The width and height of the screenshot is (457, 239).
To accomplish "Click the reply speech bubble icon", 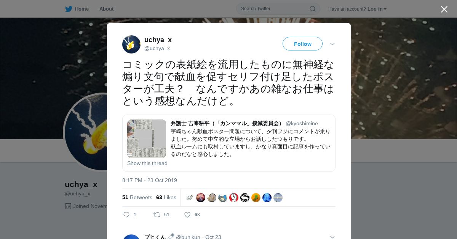I will click(x=126, y=215).
